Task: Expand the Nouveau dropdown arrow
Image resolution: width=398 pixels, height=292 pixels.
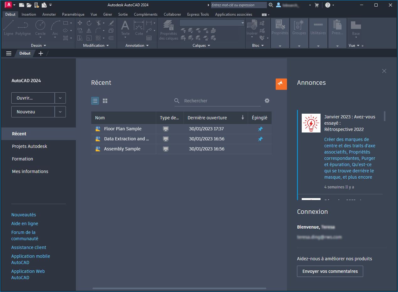Action: 60,112
